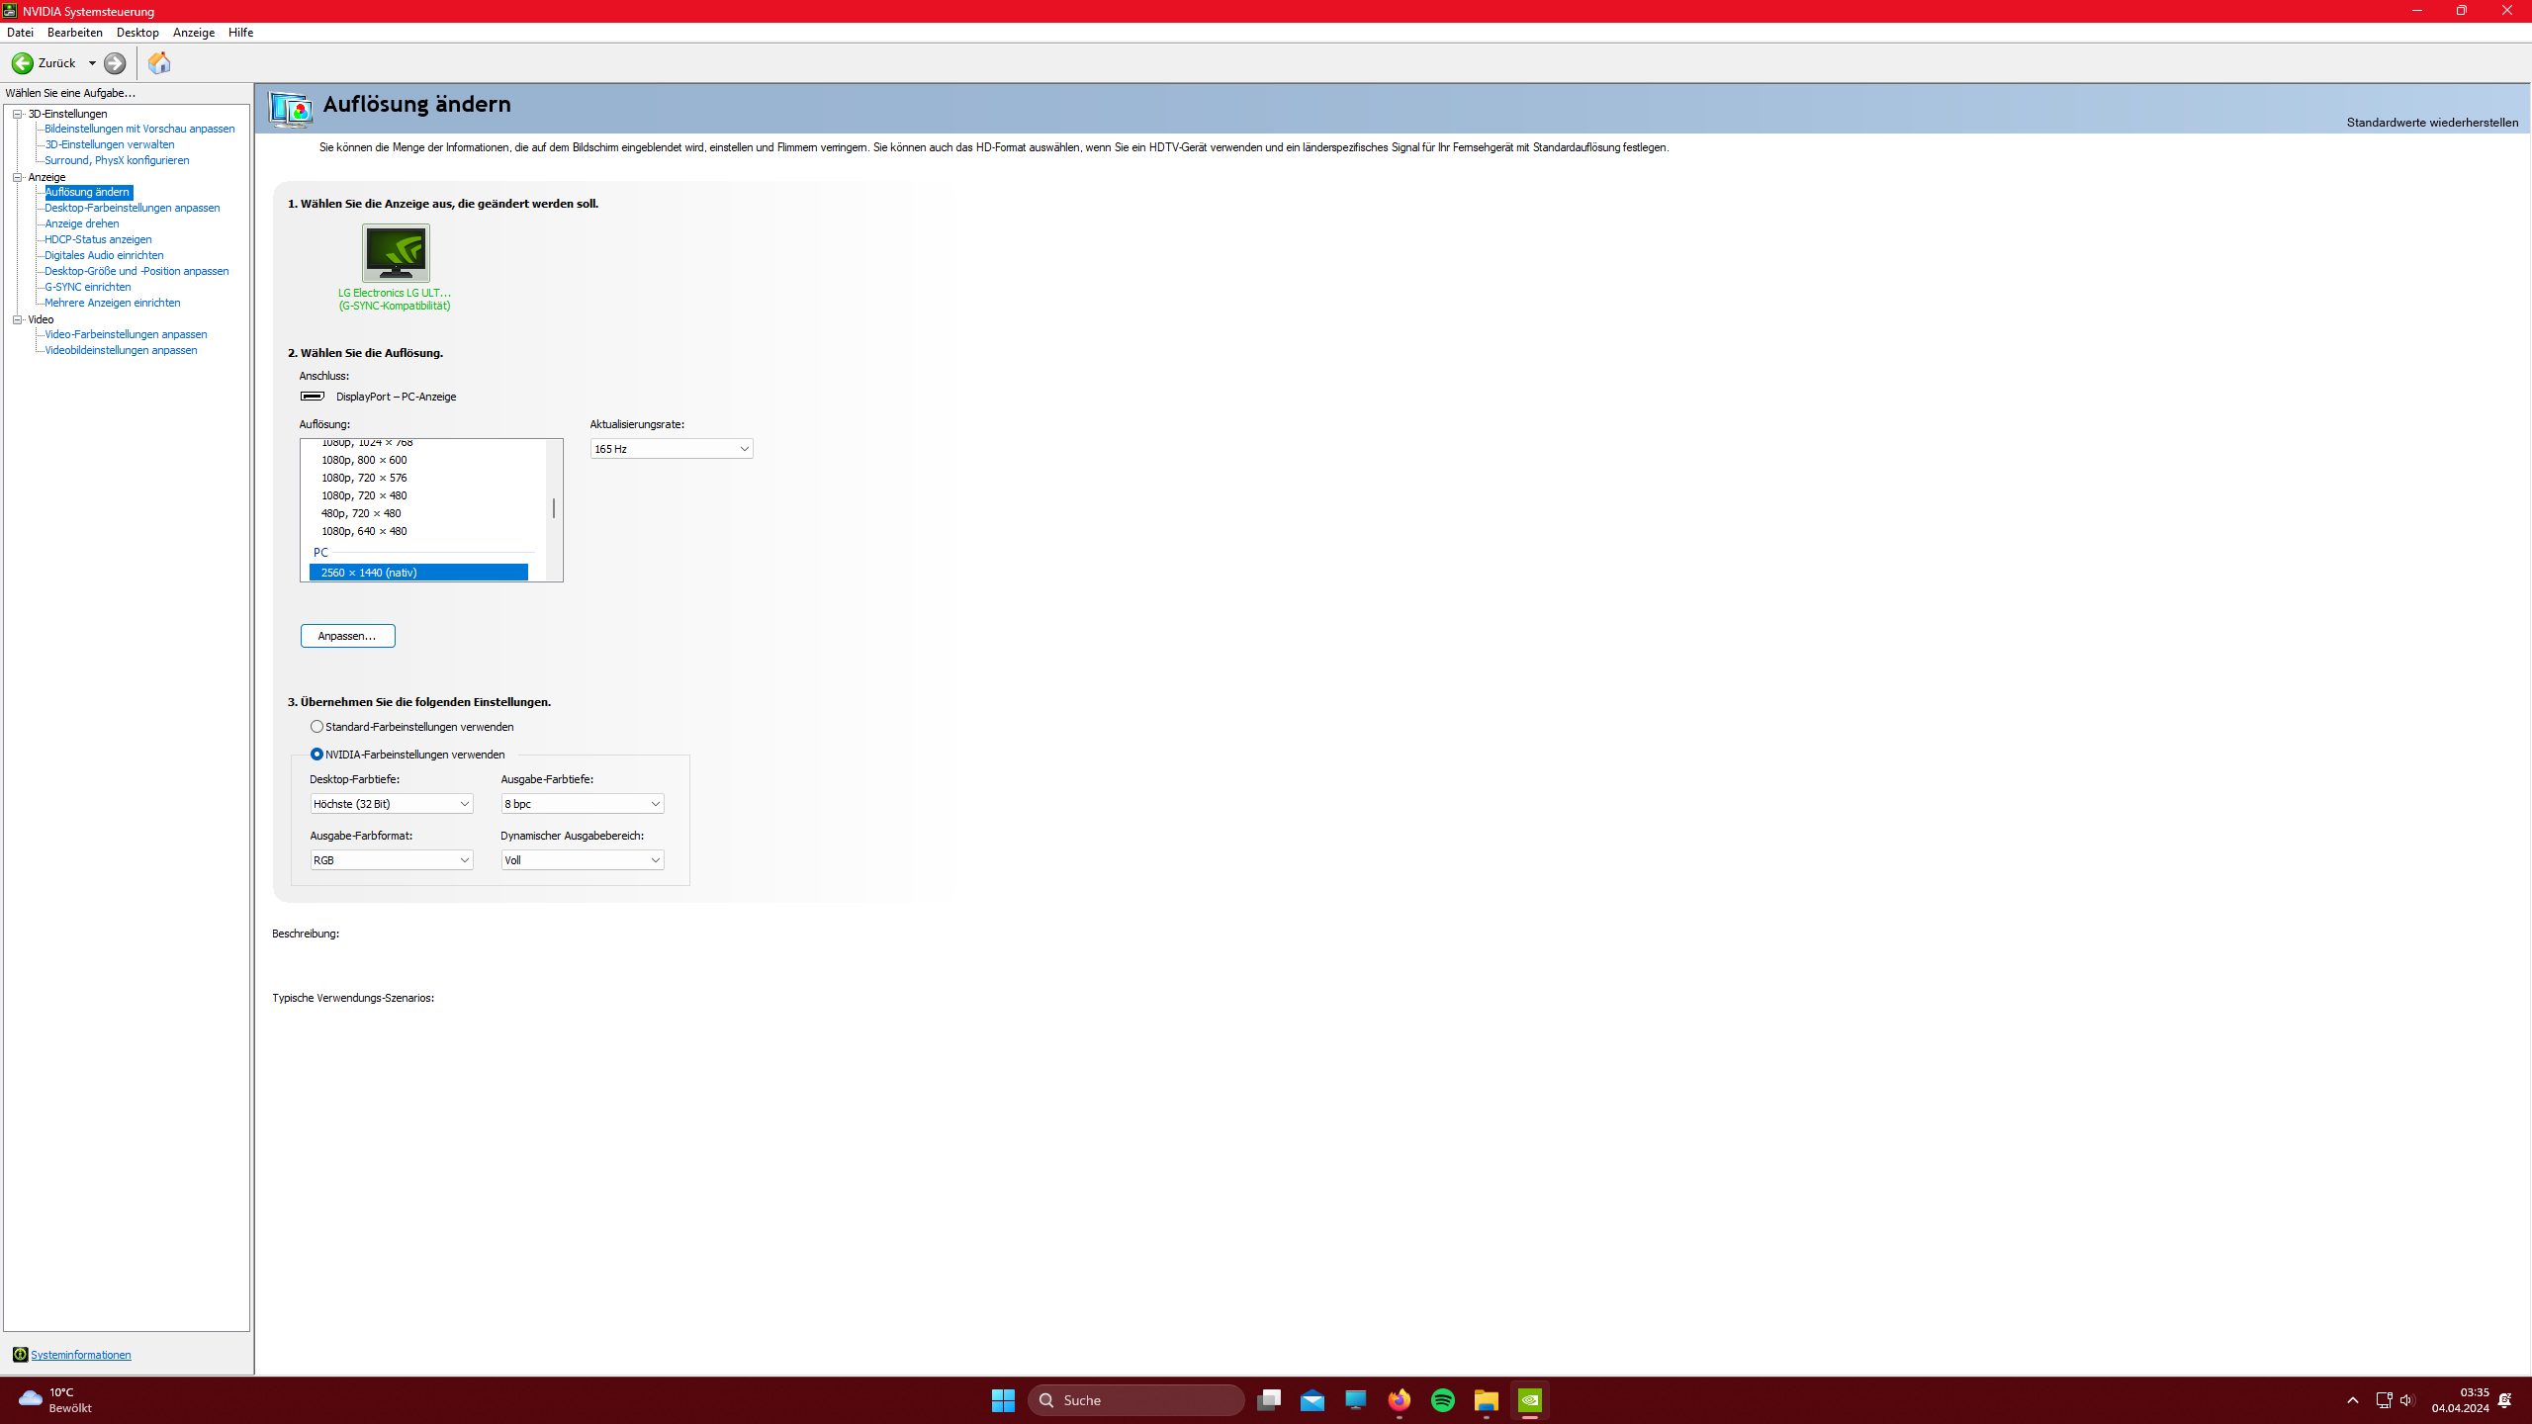Select NVIDIA-Farbeinstellungen verwenden radio button
2532x1424 pixels.
tap(316, 755)
